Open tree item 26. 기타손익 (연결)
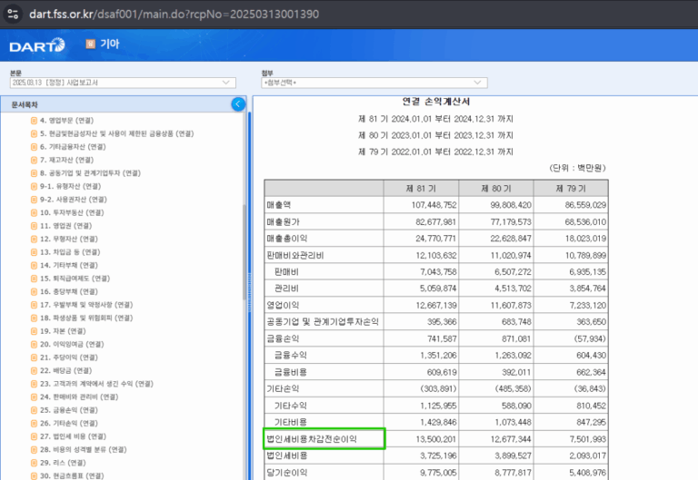This screenshot has height=480, width=698. (x=69, y=423)
